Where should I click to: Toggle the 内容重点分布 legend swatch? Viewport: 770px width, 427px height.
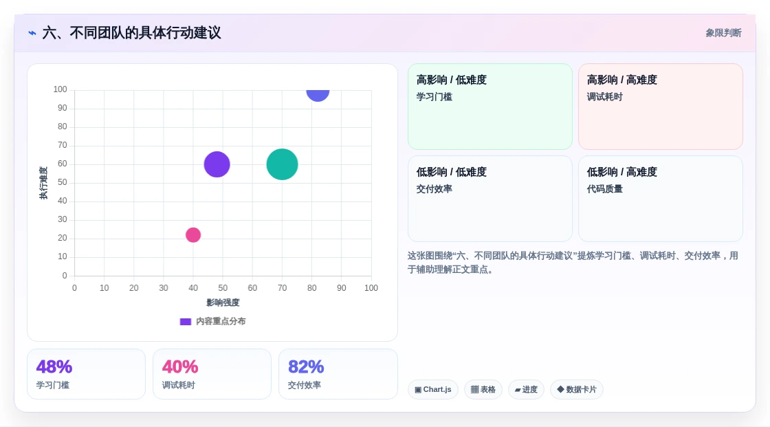tap(185, 321)
